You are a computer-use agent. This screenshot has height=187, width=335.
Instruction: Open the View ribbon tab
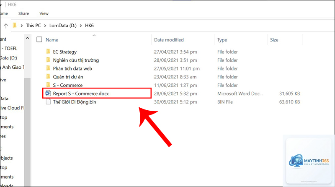click(44, 13)
